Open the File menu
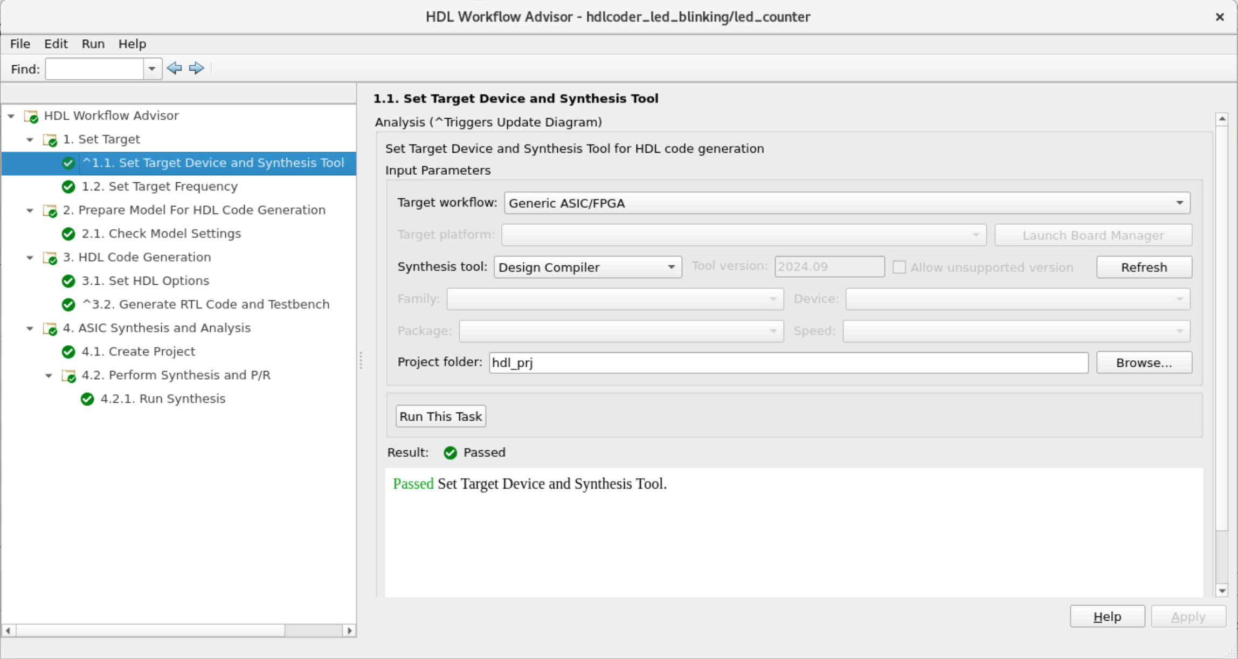Screen dimensions: 1238x659 click(20, 44)
